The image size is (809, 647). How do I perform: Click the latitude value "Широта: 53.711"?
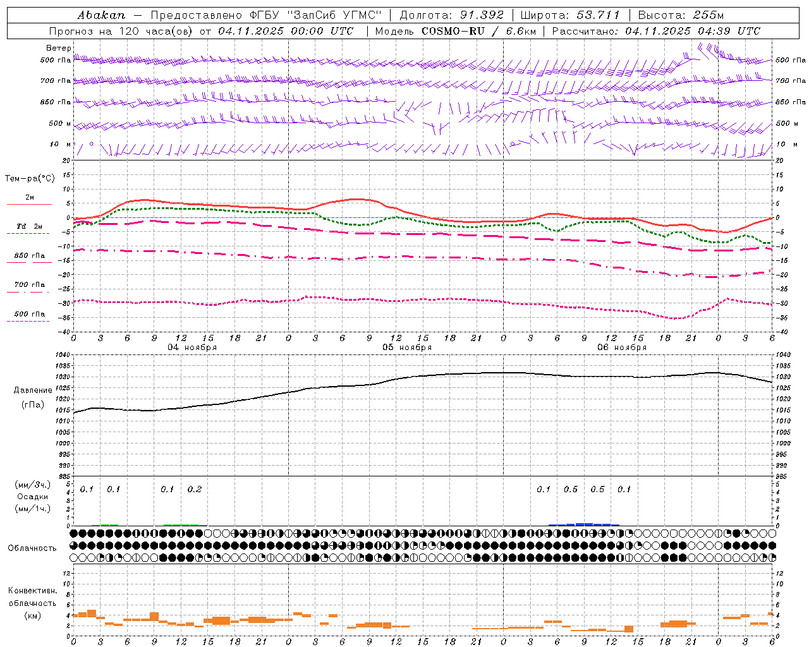(x=570, y=15)
